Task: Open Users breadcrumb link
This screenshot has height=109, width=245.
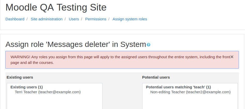Action: (x=74, y=19)
